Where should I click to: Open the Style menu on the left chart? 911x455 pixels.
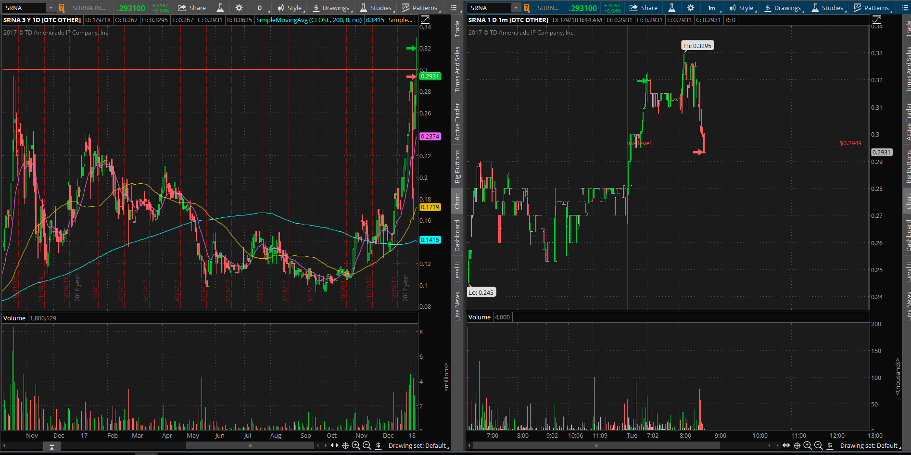tap(291, 8)
